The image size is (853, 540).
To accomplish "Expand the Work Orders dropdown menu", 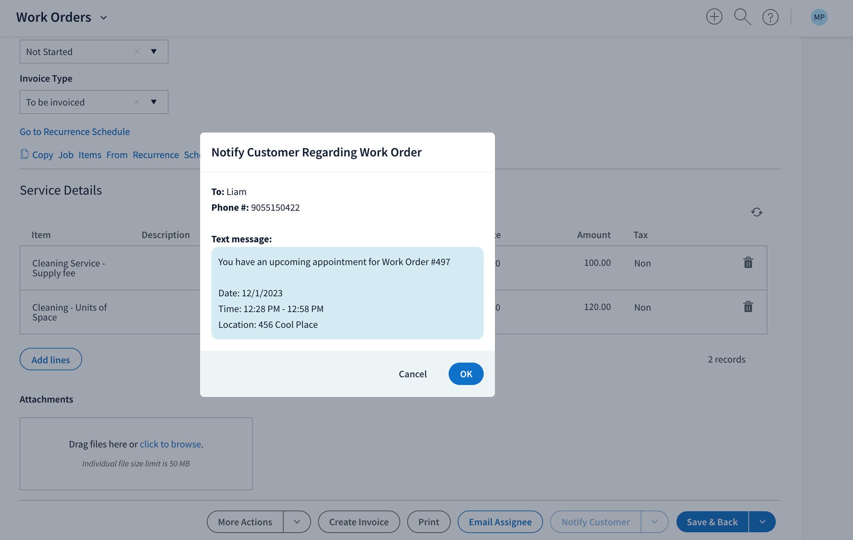I will coord(105,16).
